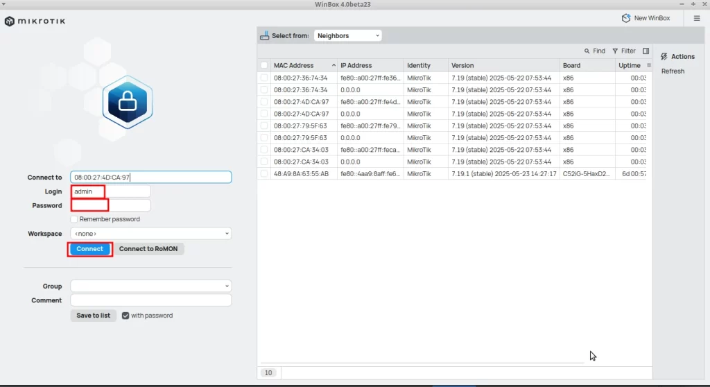Click Connect to RoMON
The image size is (710, 387).
pos(148,249)
